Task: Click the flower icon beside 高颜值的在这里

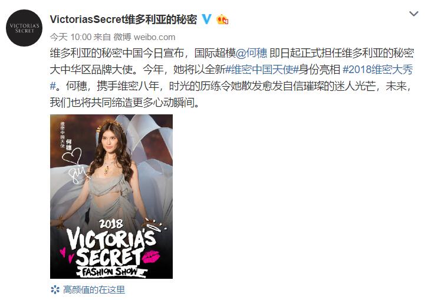Action: (x=55, y=289)
